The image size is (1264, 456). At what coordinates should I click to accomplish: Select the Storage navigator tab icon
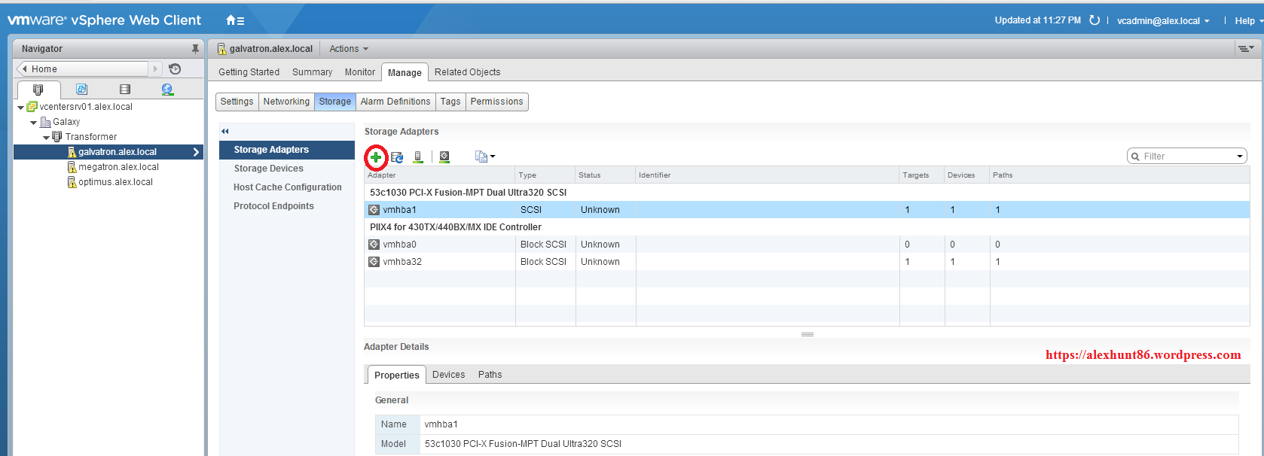pyautogui.click(x=125, y=90)
